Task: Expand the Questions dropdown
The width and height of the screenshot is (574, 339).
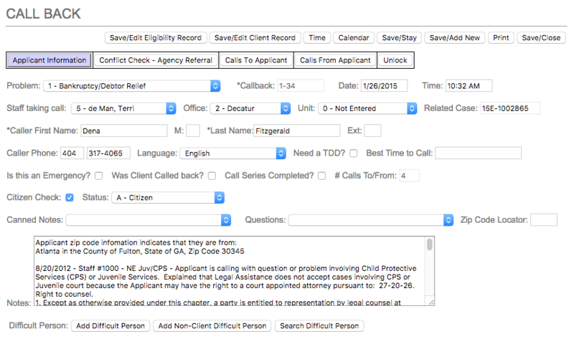Action: 371,220
